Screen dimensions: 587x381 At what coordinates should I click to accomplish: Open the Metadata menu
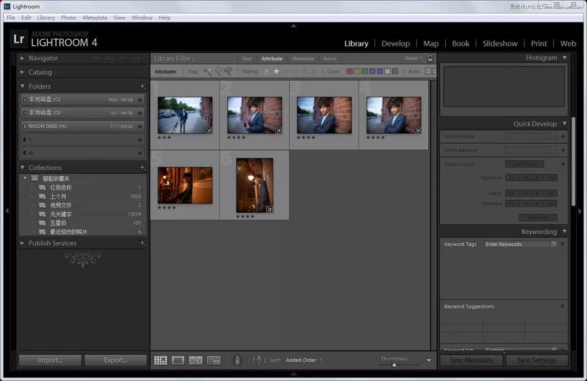(x=95, y=17)
